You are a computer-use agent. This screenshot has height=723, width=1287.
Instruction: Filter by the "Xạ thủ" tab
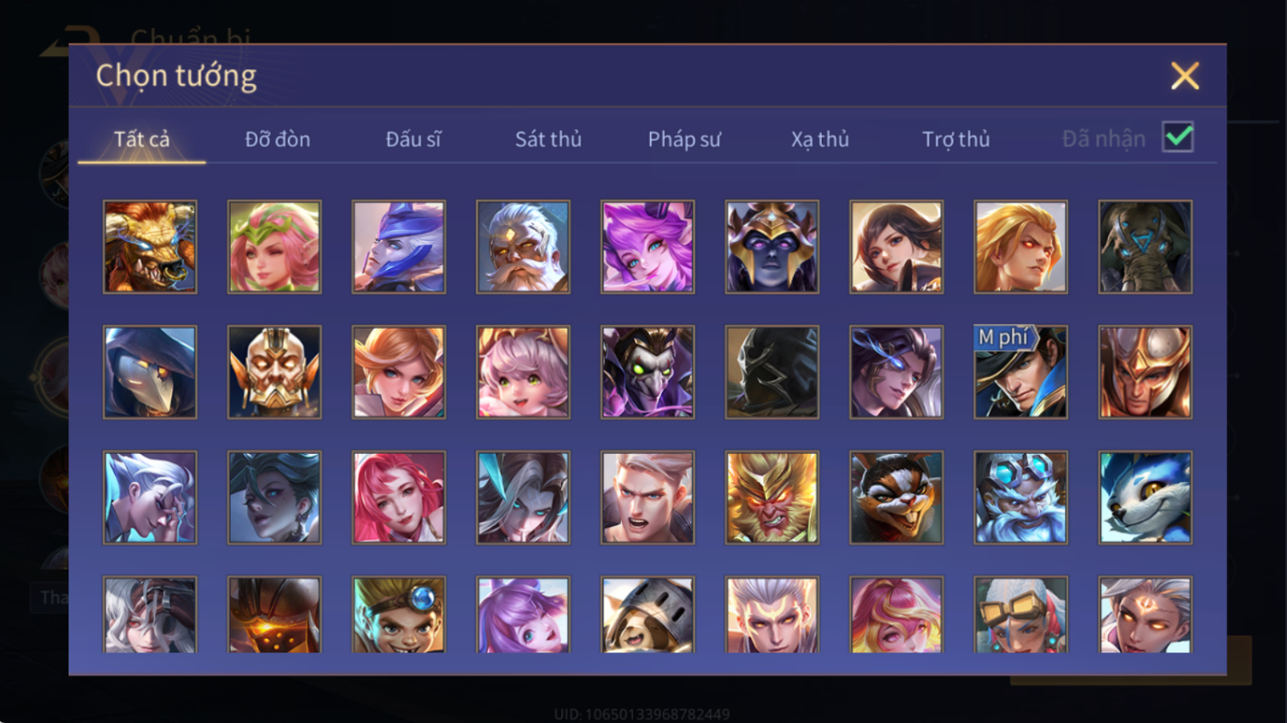(819, 139)
